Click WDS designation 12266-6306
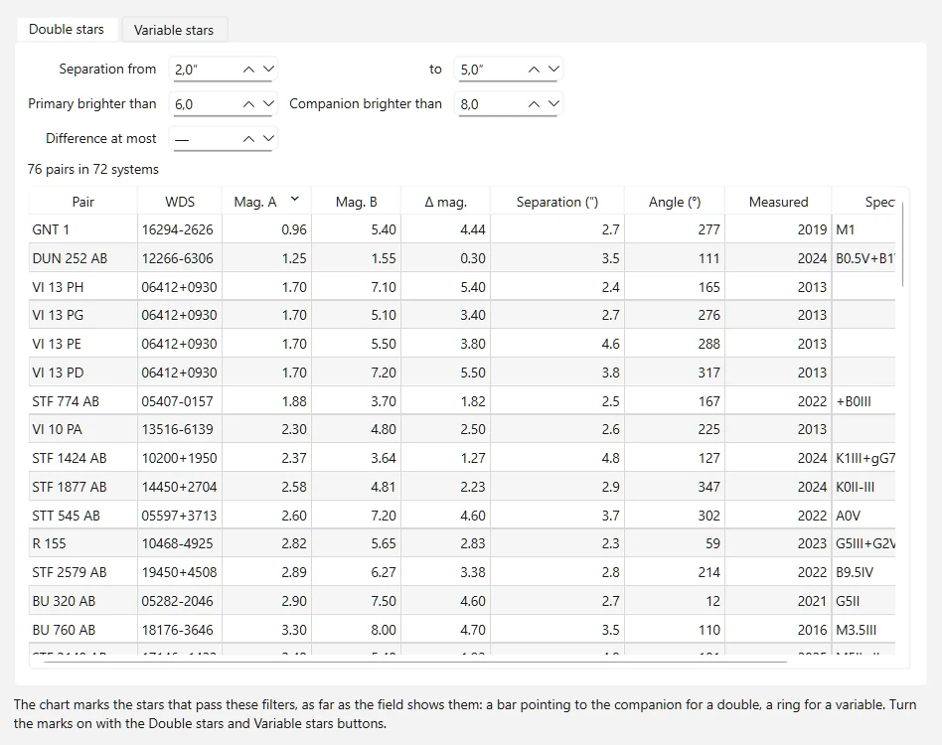 click(177, 258)
